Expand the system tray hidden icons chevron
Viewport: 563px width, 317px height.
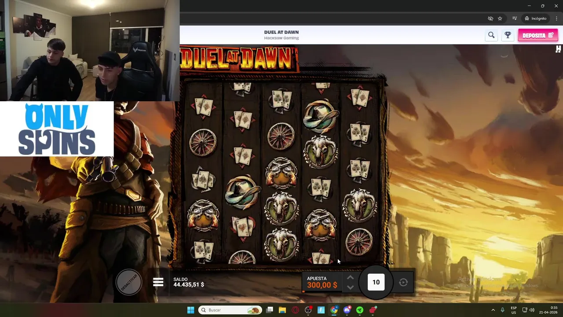tap(493, 310)
